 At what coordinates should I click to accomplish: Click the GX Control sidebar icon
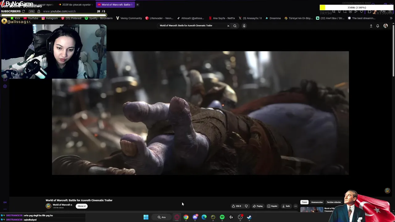click(x=5, y=202)
